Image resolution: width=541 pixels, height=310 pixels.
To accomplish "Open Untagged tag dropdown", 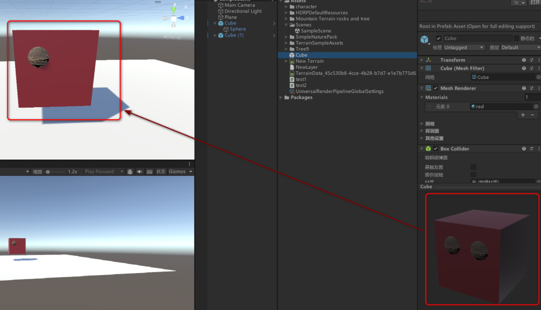I will (464, 48).
